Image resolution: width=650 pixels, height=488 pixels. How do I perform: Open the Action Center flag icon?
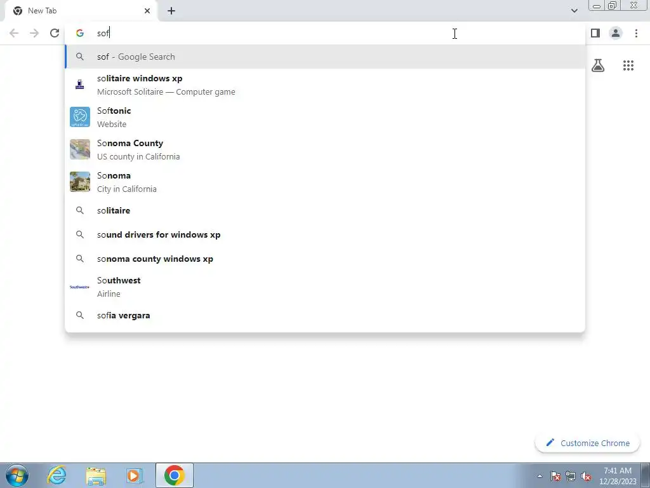coord(555,476)
